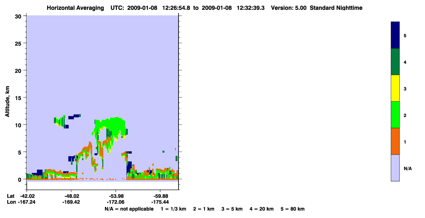Click the y-axis tick label 20

[x=19, y=71]
